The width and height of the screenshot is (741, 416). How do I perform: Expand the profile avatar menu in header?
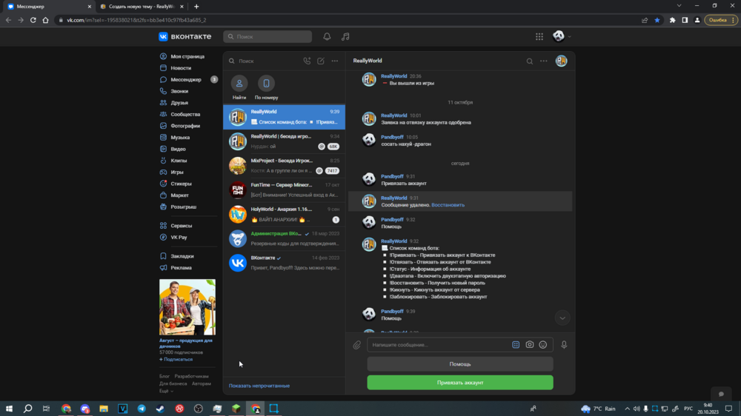(x=562, y=36)
